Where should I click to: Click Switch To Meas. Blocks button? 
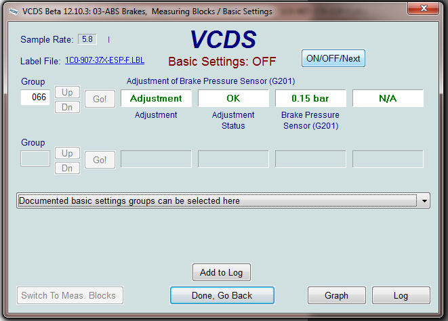(68, 295)
